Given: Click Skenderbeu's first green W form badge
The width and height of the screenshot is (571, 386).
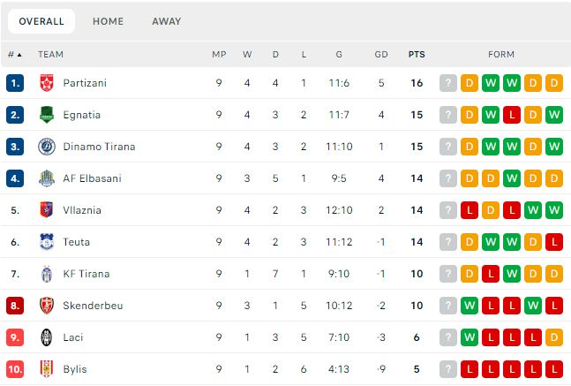Looking at the screenshot, I should point(469,306).
